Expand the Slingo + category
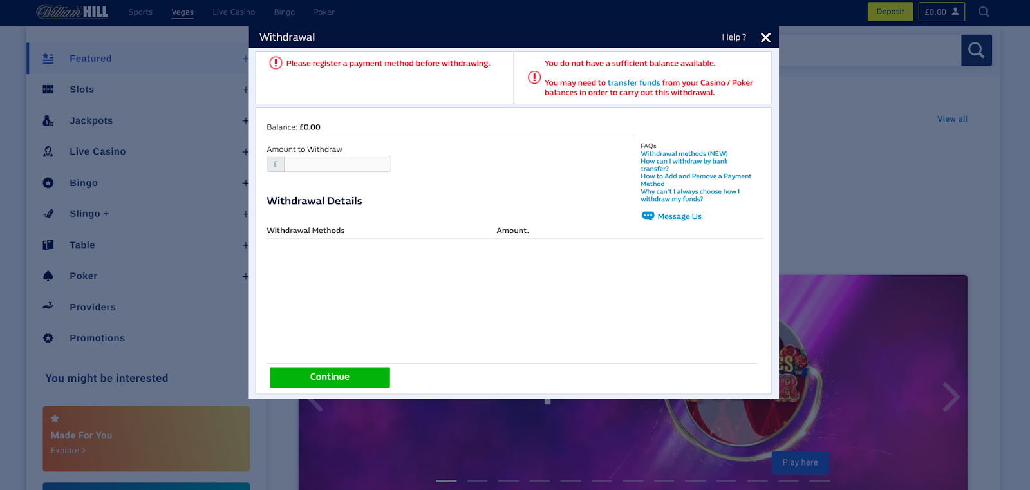 pos(245,214)
